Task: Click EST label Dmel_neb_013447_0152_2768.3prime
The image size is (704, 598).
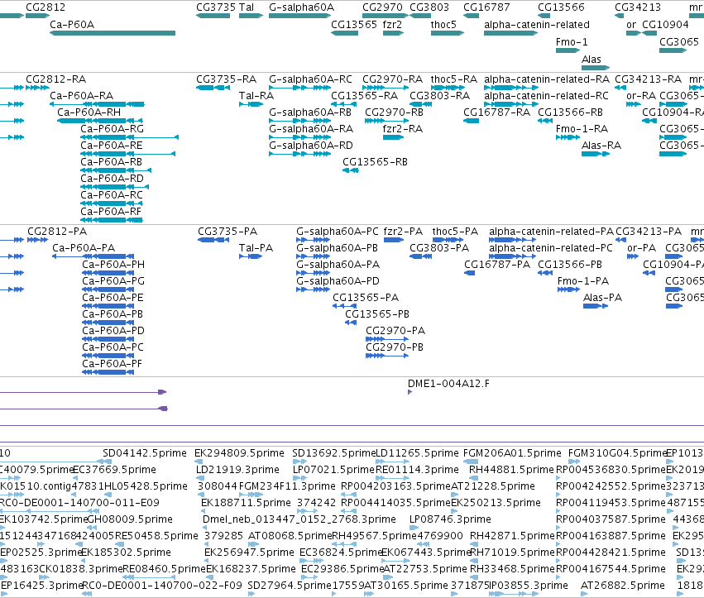Action: pos(299,520)
